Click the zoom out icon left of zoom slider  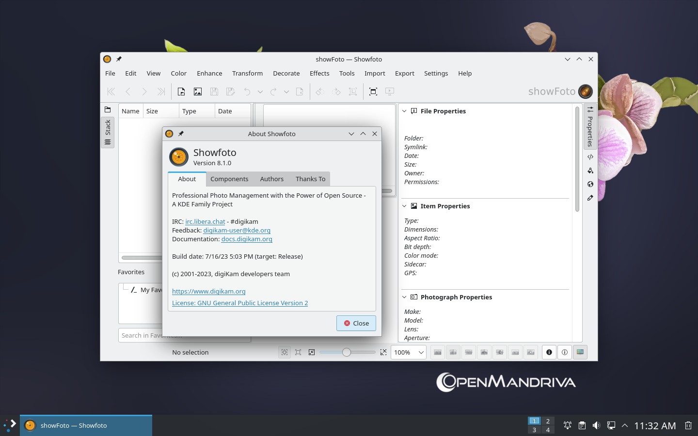pyautogui.click(x=312, y=352)
